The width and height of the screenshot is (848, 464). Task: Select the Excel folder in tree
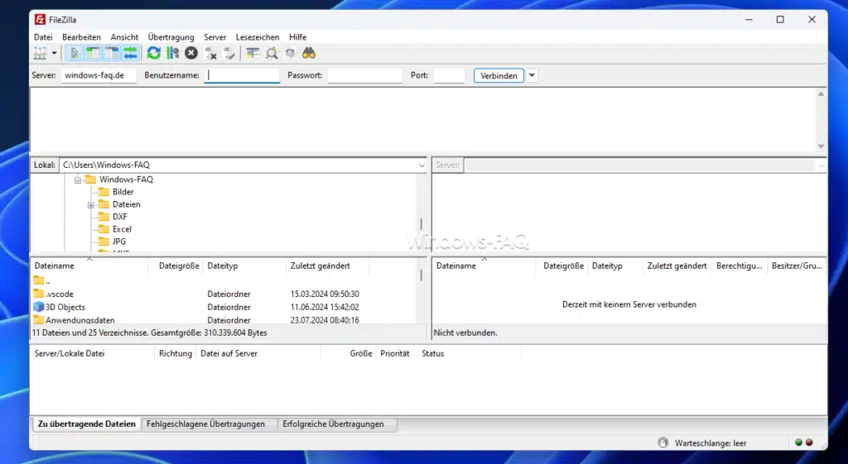pyautogui.click(x=122, y=229)
